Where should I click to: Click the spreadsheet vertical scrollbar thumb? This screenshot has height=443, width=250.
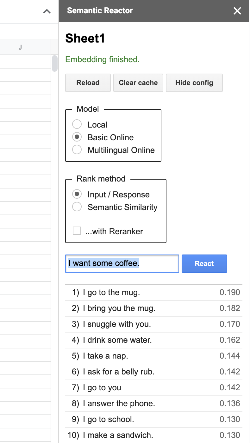pyautogui.click(x=54, y=63)
